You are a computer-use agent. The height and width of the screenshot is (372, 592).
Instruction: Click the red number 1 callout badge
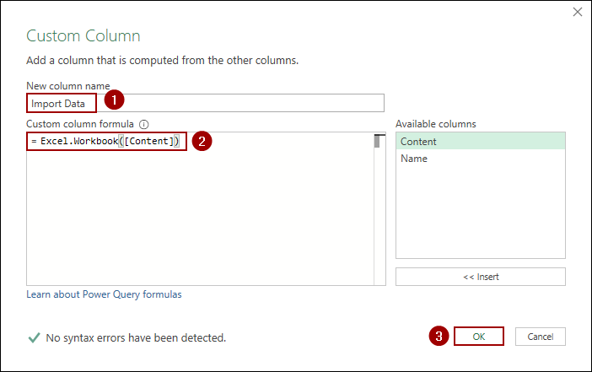114,100
